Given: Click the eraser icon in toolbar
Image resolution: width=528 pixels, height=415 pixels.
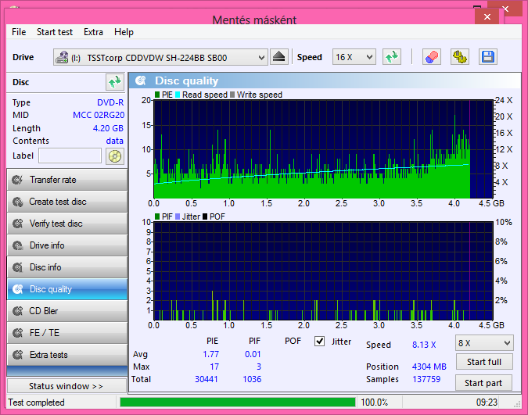Looking at the screenshot, I should (431, 57).
